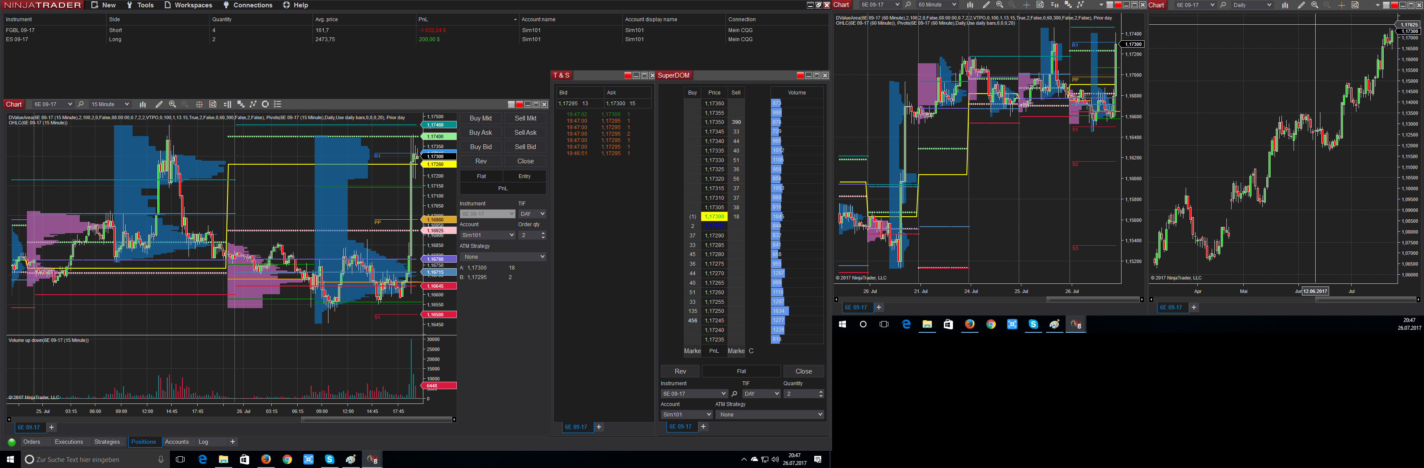This screenshot has width=1424, height=468.
Task: Open Strategies in the 15 Minute chart toolbar
Action: (x=253, y=104)
